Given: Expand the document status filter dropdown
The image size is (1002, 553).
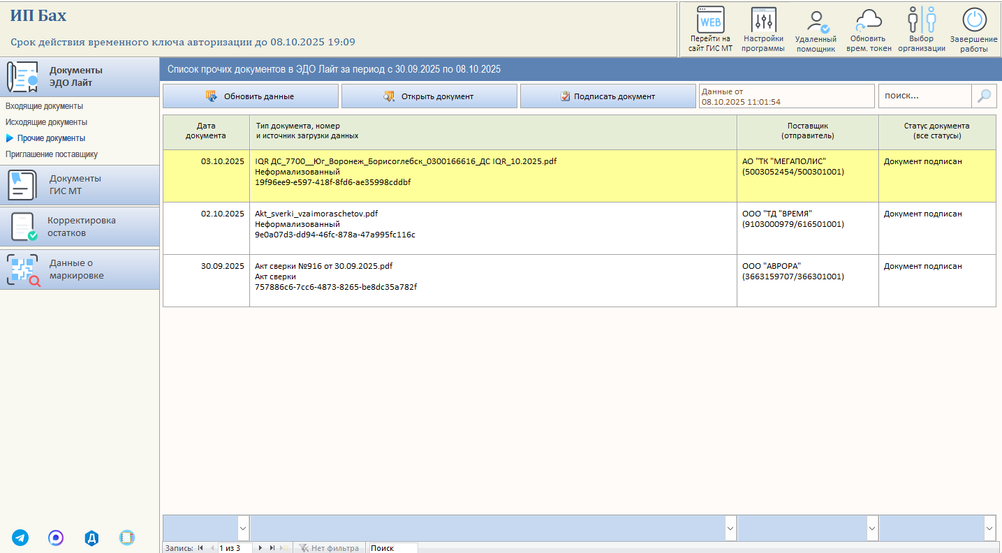Looking at the screenshot, I should [989, 528].
